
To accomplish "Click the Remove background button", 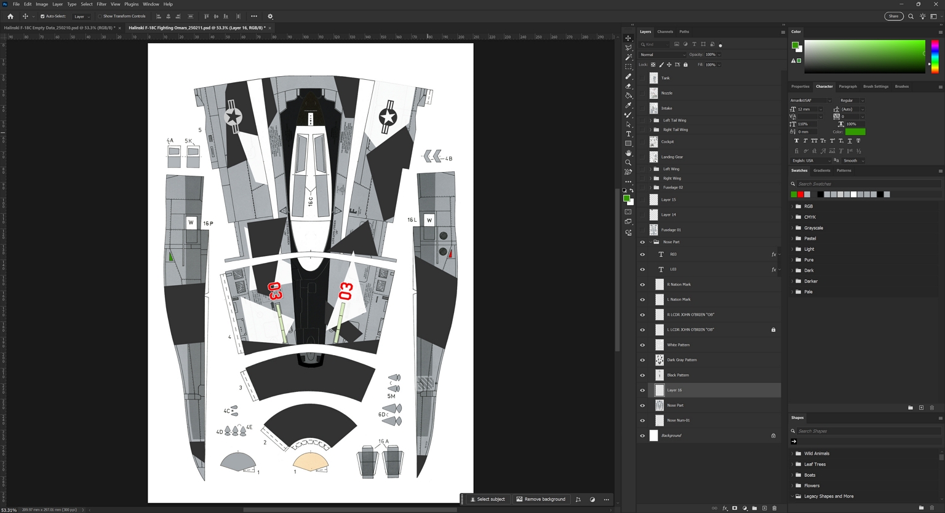I will [541, 499].
